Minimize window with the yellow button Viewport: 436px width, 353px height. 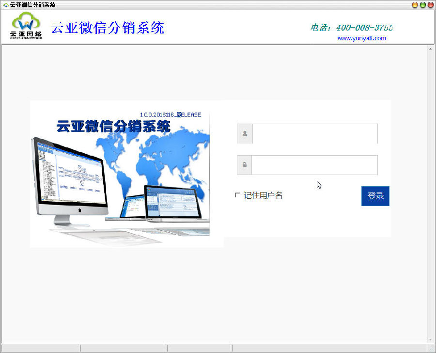[415, 5]
